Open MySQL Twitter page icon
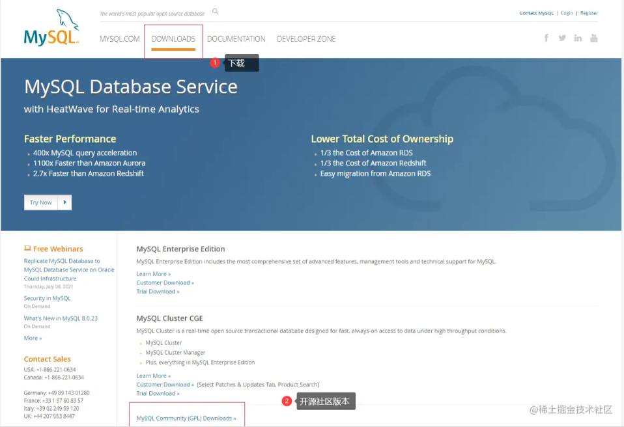 pos(562,38)
